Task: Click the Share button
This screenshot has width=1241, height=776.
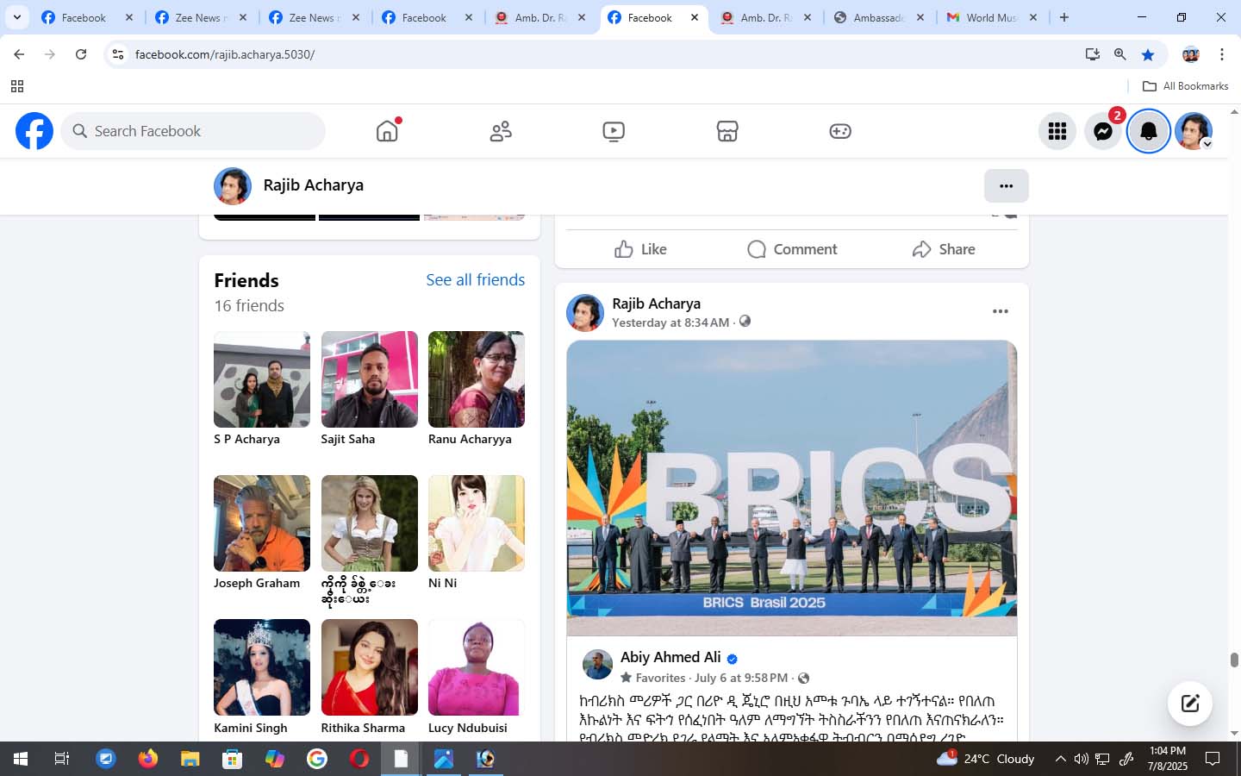Action: 944,249
